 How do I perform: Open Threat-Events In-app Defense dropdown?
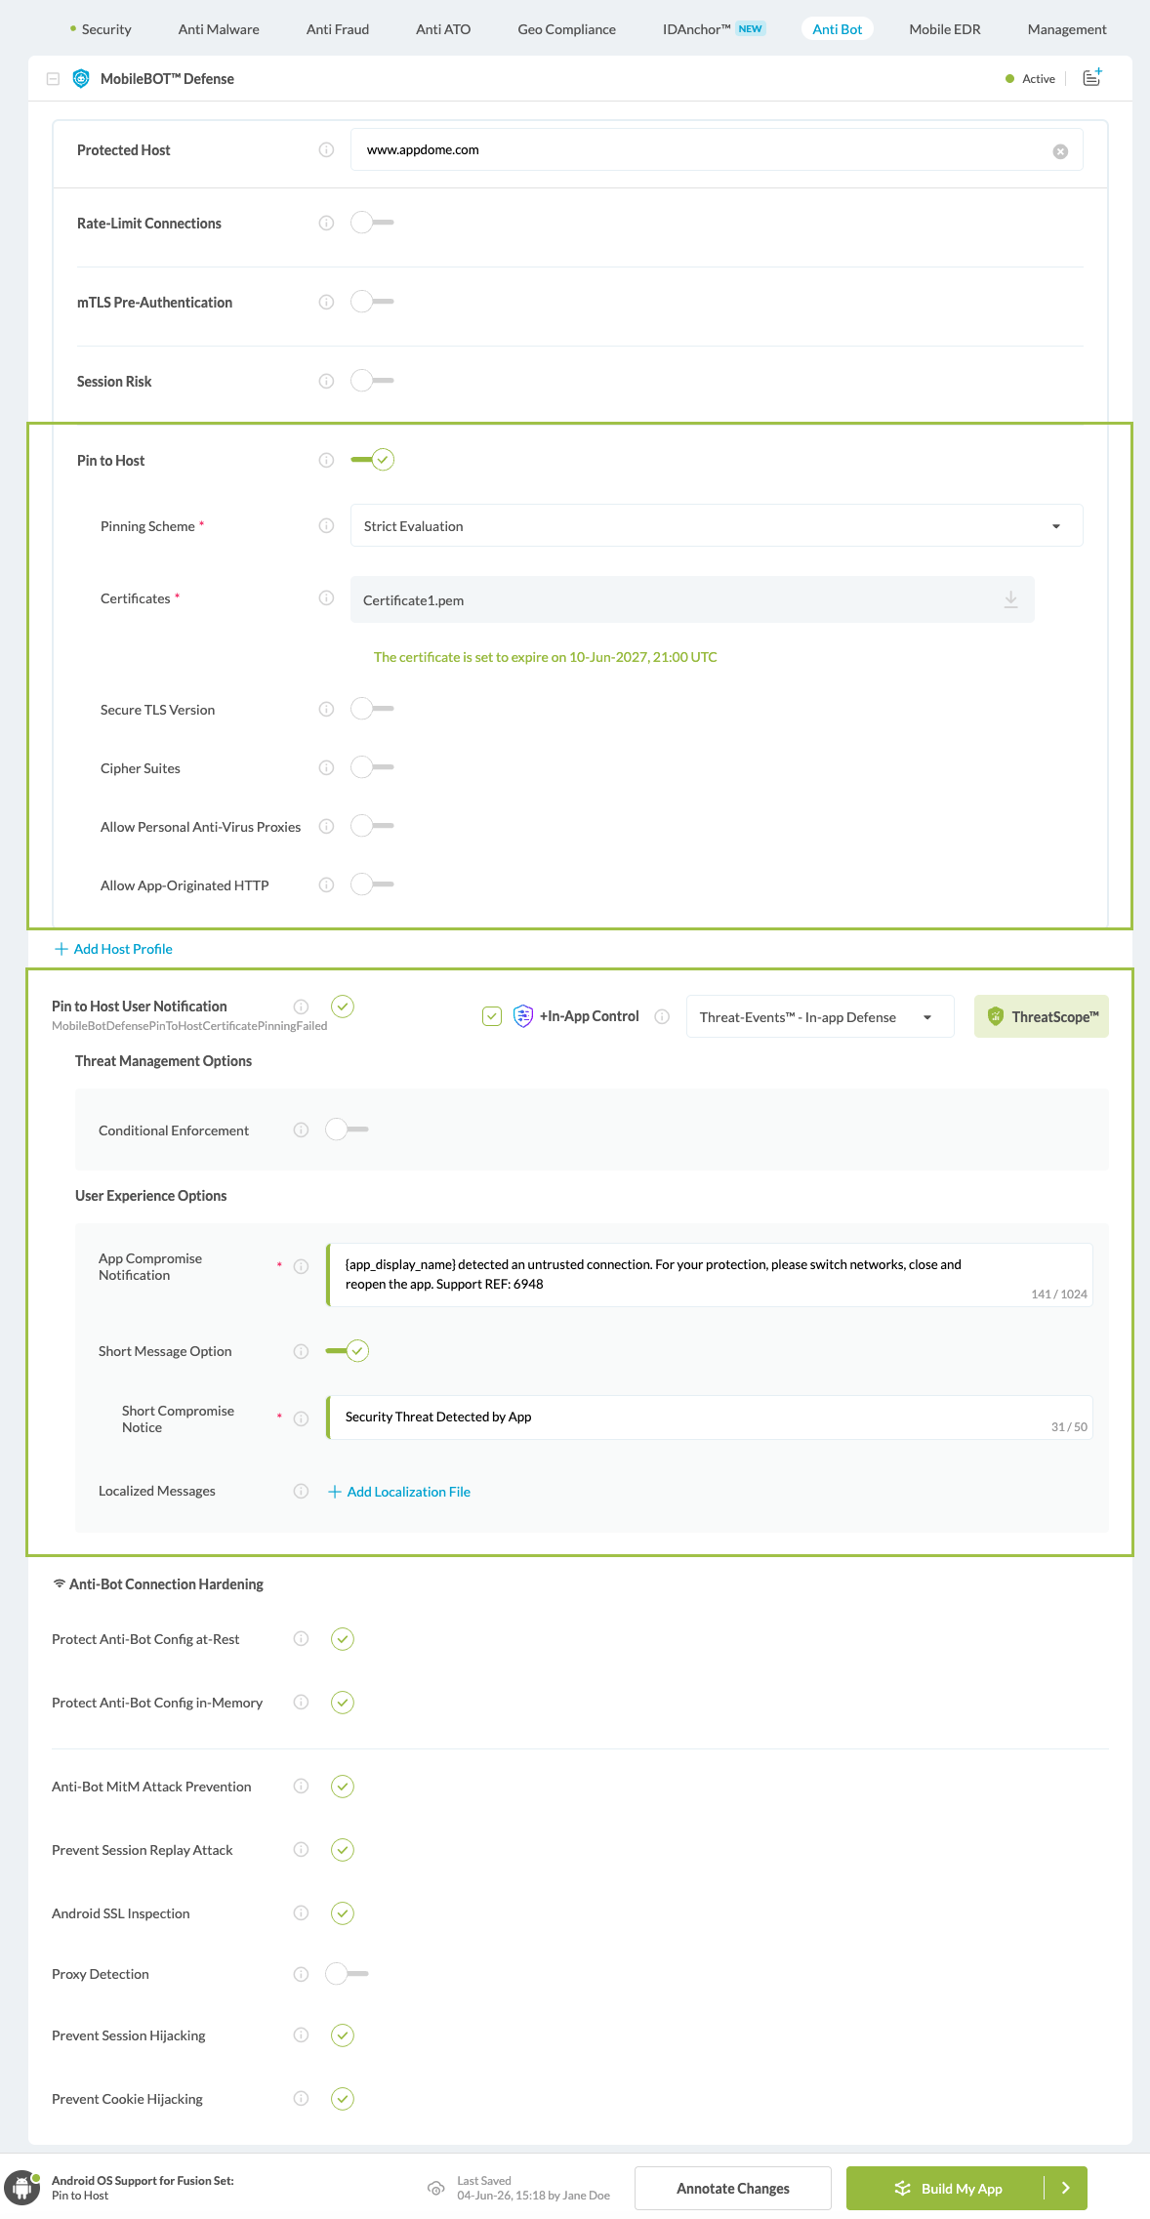click(x=820, y=1016)
